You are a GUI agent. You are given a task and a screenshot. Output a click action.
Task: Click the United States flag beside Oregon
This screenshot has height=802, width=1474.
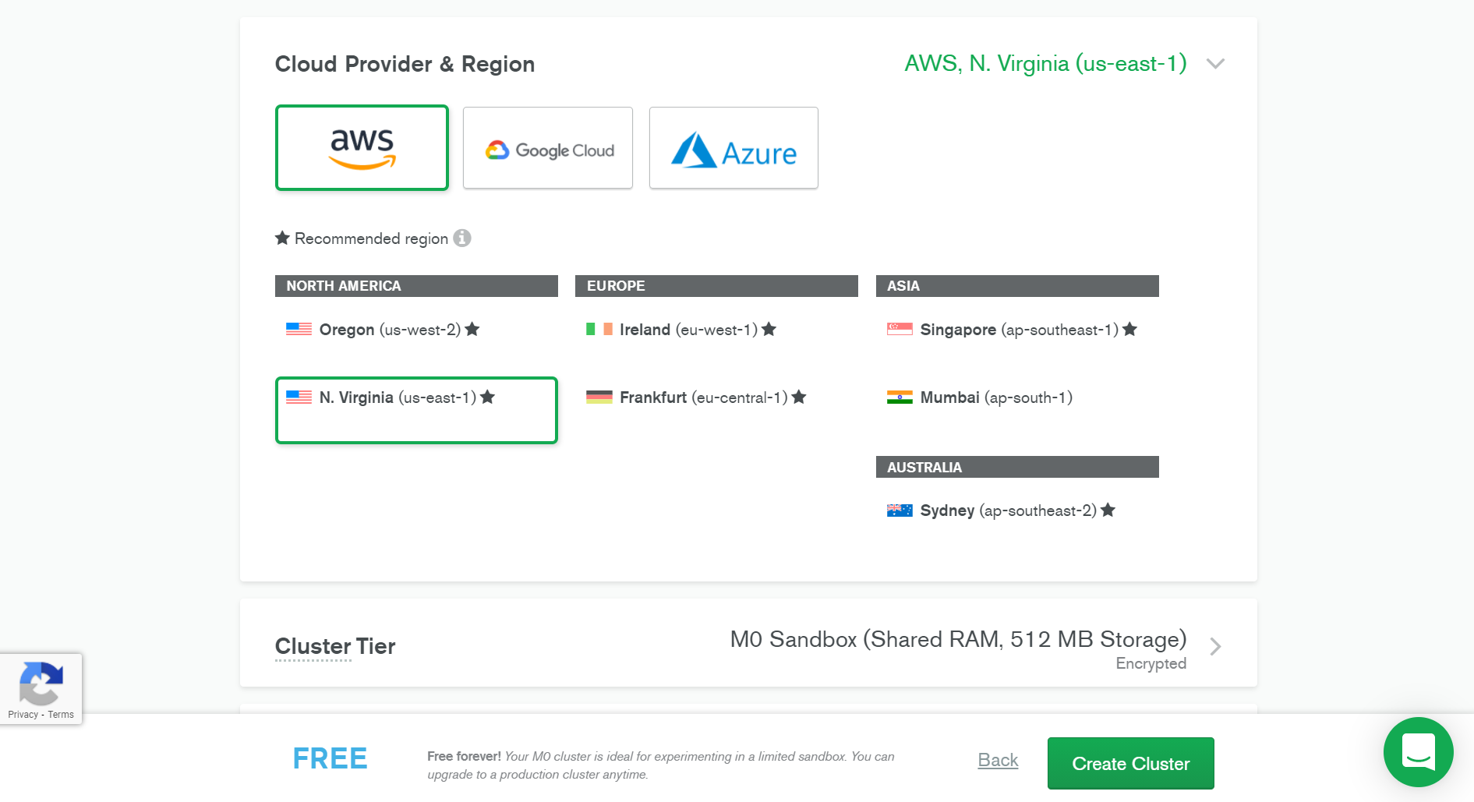click(299, 329)
